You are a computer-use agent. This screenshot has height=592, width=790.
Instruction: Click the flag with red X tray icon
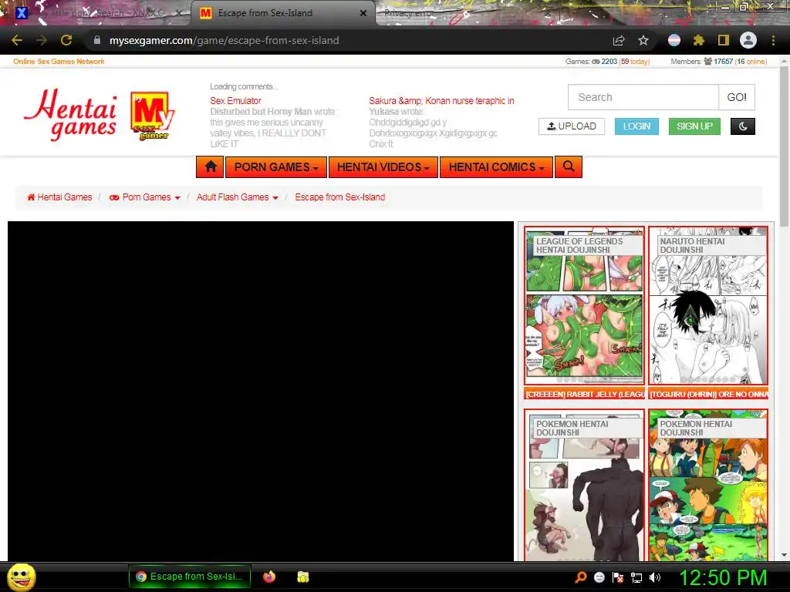tap(618, 577)
